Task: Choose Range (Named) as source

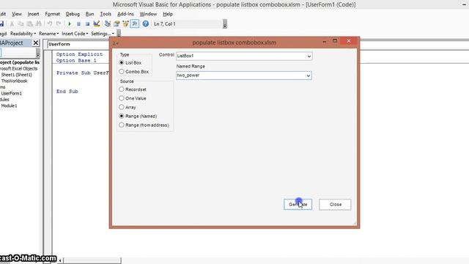Action: [x=122, y=116]
